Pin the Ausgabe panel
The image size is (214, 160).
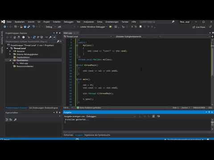pyautogui.click(x=209, y=112)
